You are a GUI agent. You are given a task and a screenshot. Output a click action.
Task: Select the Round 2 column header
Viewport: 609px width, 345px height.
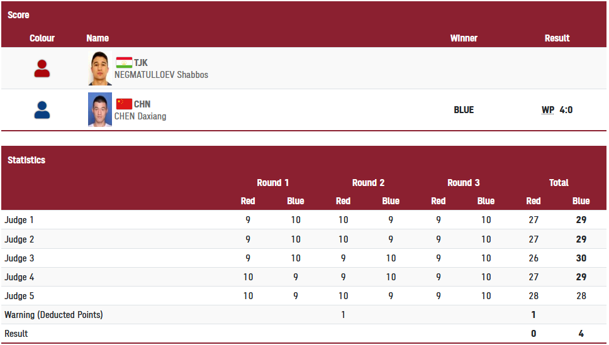click(x=368, y=183)
